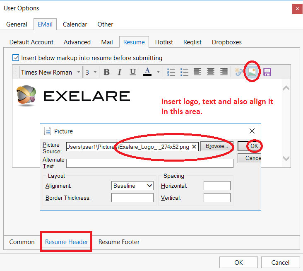Open the Other tab
Viewport: 303px width, 271px height.
[x=105, y=24]
